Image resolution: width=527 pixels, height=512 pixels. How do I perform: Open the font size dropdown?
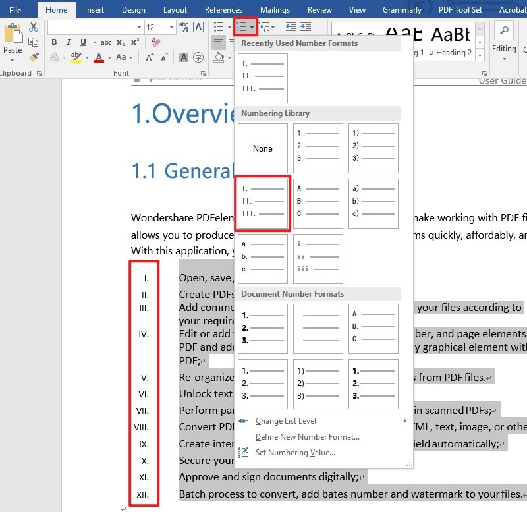click(x=171, y=27)
